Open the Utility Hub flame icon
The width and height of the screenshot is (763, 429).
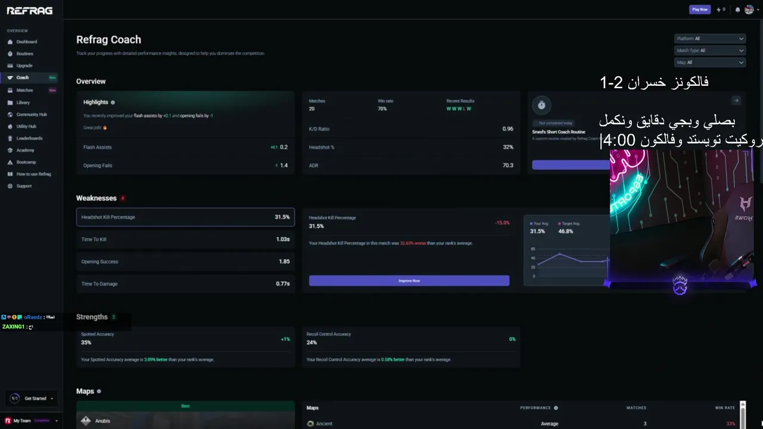tap(10, 126)
